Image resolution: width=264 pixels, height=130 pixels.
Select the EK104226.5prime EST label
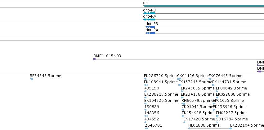(161, 101)
